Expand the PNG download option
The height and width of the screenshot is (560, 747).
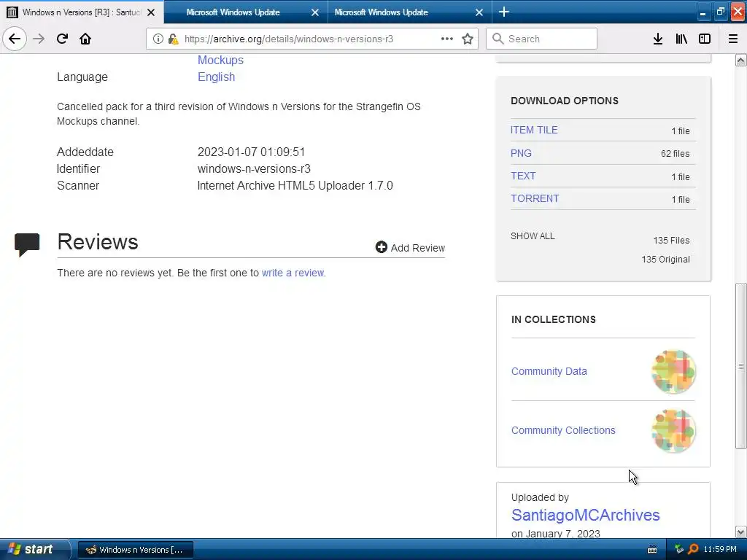(x=521, y=153)
